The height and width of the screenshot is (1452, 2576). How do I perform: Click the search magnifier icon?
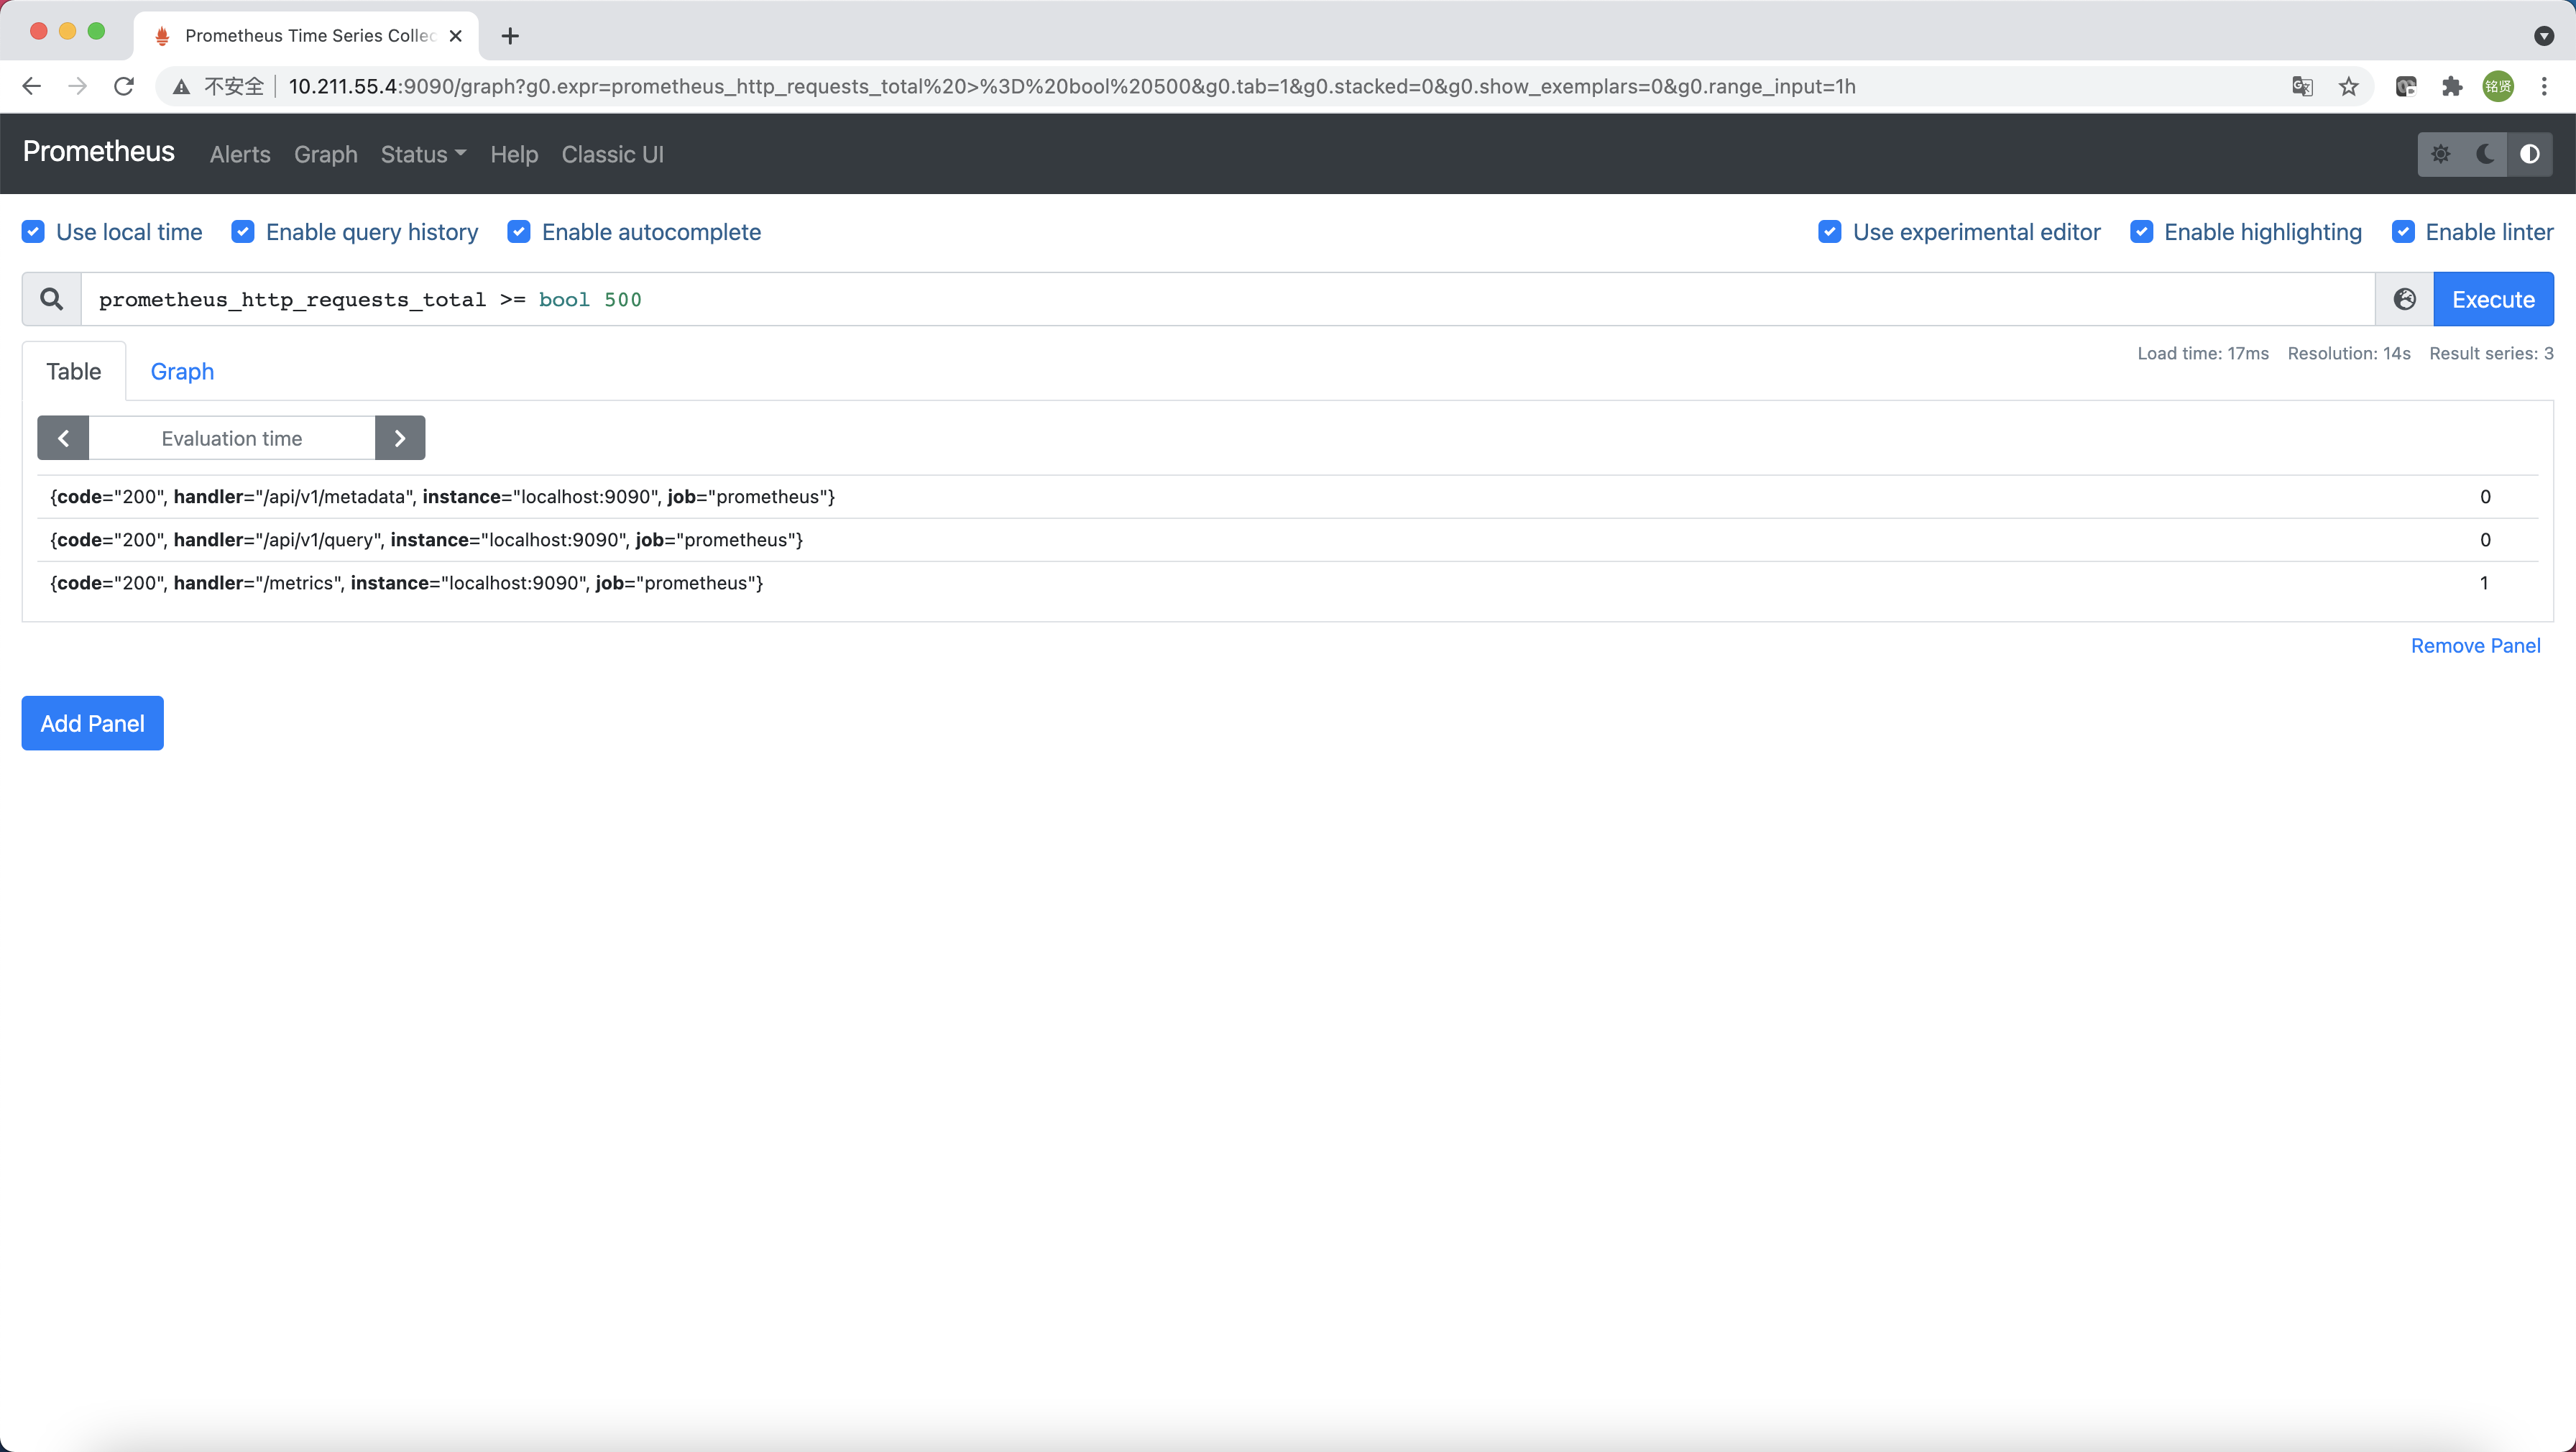[x=52, y=299]
